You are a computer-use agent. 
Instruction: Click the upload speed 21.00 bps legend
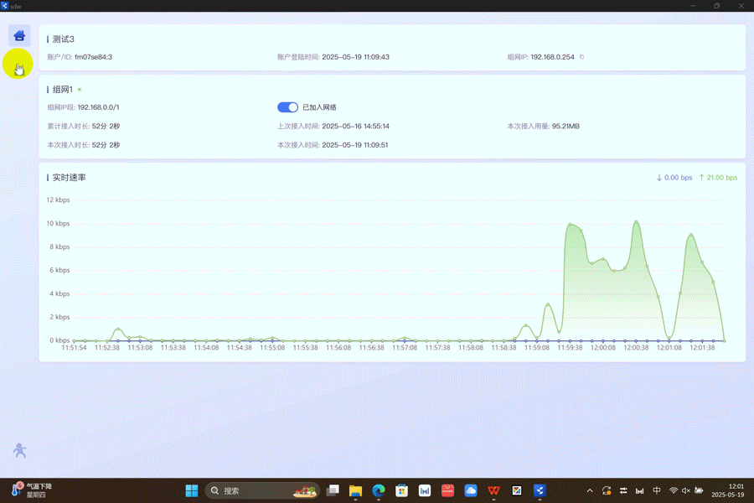click(718, 178)
